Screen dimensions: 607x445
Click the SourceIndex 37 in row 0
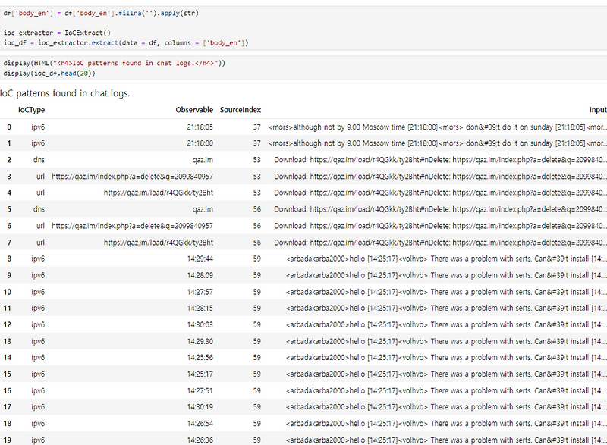click(257, 127)
